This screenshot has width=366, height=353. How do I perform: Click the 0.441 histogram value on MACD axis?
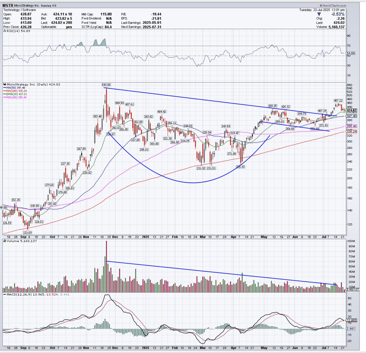[351, 329]
